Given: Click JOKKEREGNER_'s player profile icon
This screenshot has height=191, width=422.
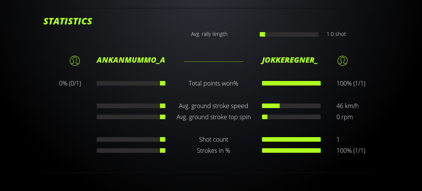Looking at the screenshot, I should [x=343, y=60].
